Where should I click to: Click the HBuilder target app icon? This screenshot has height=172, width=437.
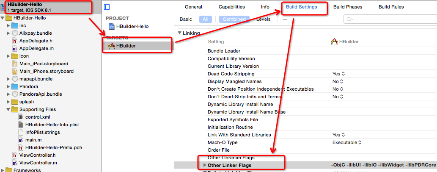112,46
